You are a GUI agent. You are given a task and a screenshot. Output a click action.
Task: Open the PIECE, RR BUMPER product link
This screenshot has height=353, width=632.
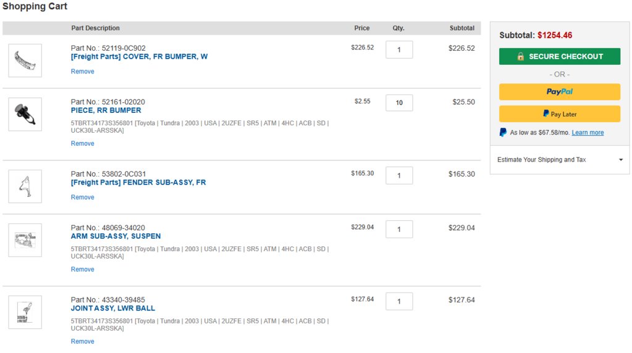tap(106, 110)
